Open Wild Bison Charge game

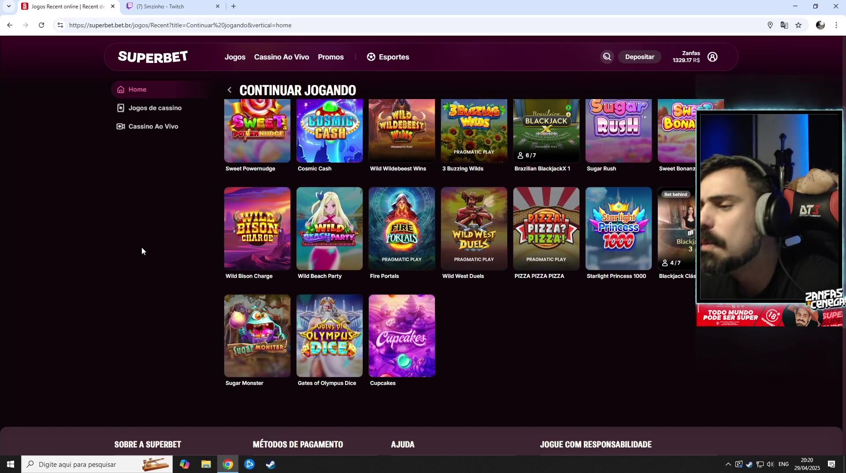[x=257, y=229]
